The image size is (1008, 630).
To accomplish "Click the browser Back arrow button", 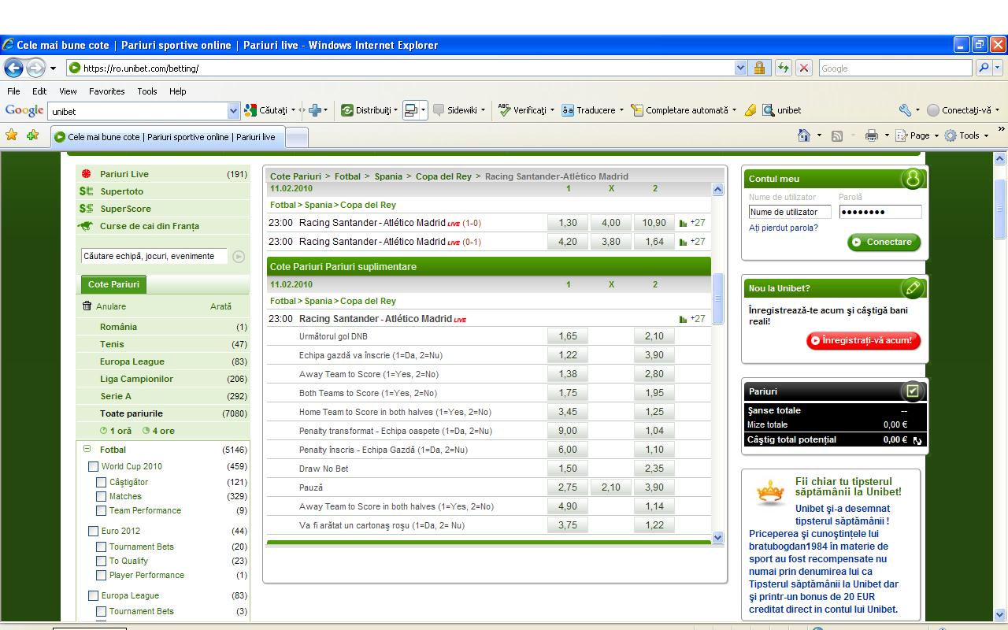I will tap(13, 69).
